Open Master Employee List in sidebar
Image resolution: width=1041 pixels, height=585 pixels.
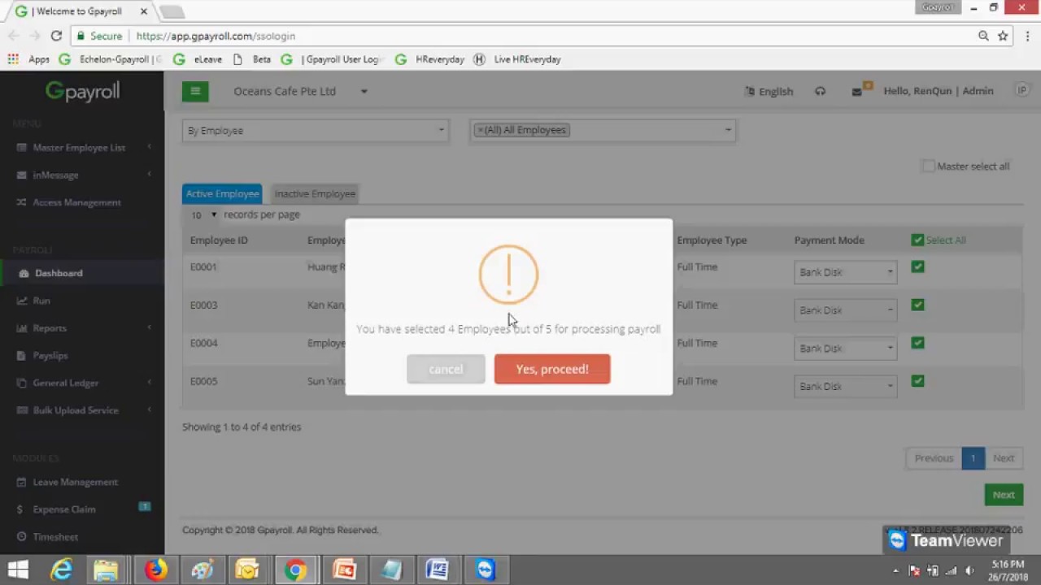pos(79,148)
